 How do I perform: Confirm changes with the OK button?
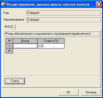pos(68,92)
